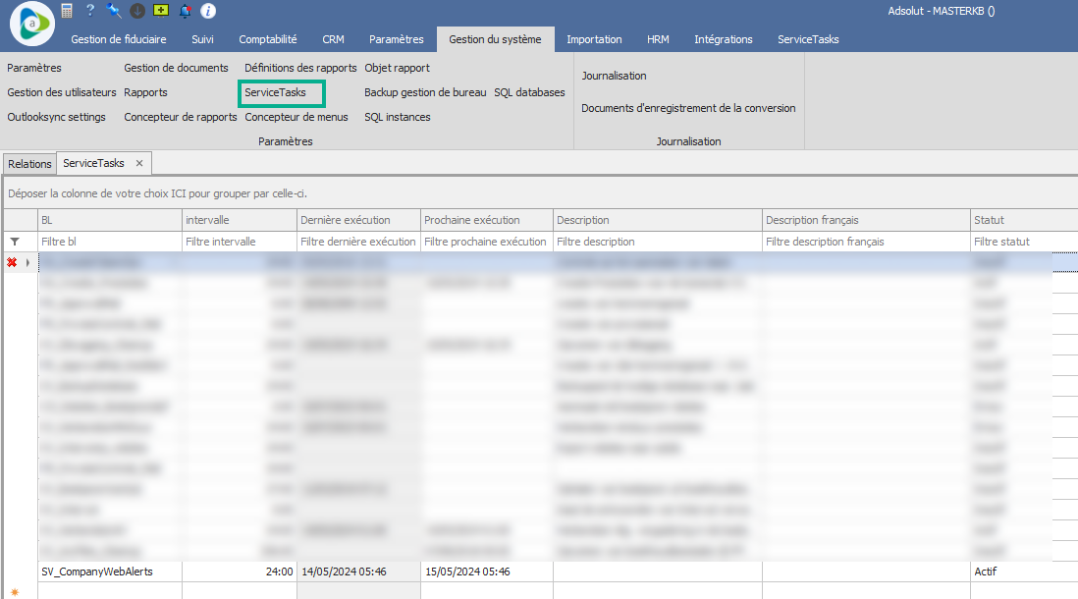Click the Statut column header
This screenshot has height=599, width=1078.
coord(1024,220)
